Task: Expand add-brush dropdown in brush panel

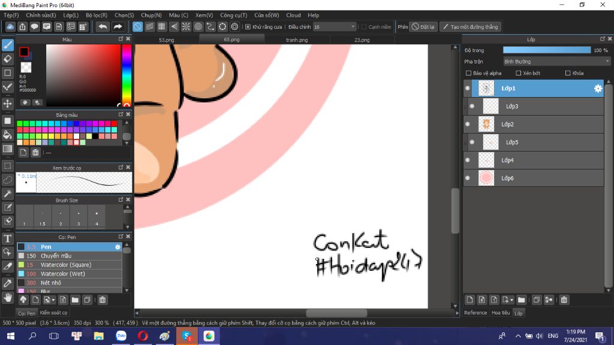Action: (53, 300)
